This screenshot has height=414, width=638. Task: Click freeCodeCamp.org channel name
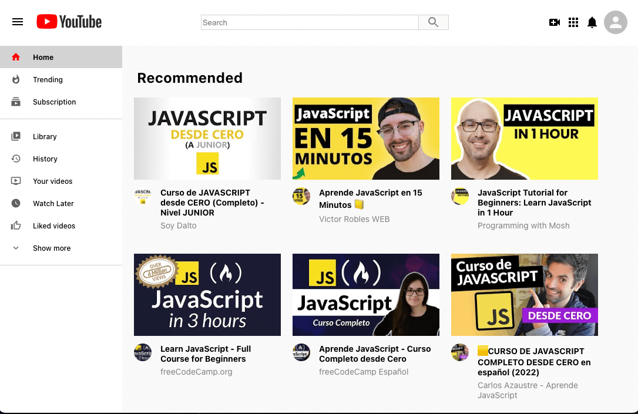pyautogui.click(x=196, y=372)
